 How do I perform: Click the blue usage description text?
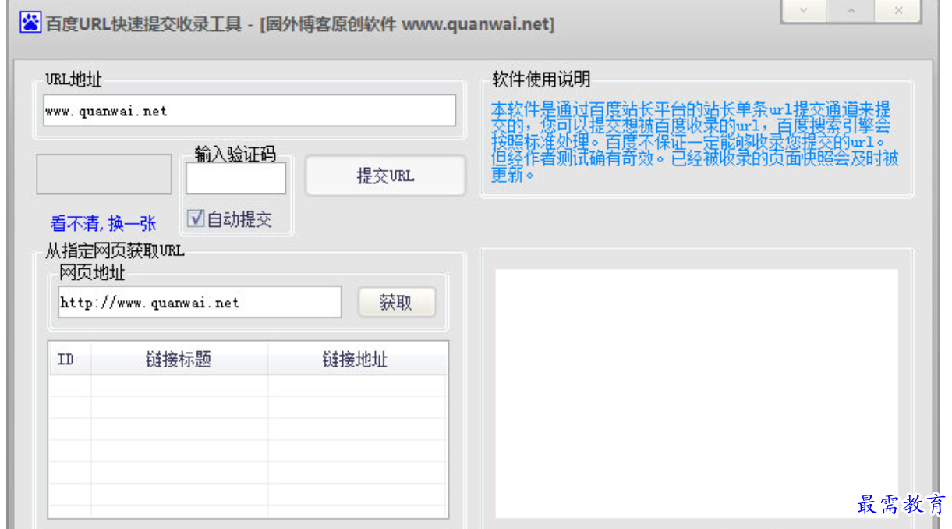(x=695, y=142)
